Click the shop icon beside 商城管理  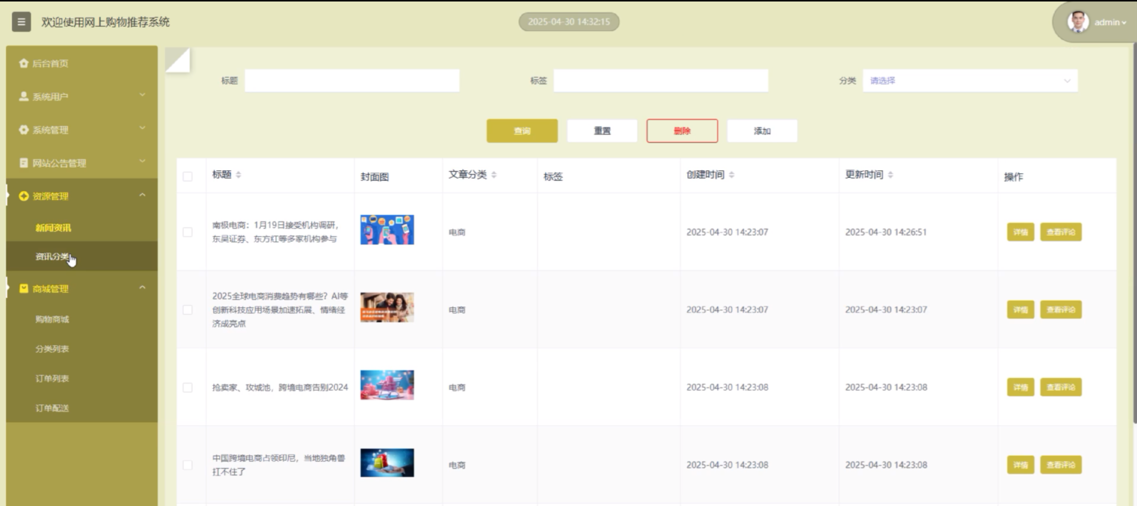point(24,288)
